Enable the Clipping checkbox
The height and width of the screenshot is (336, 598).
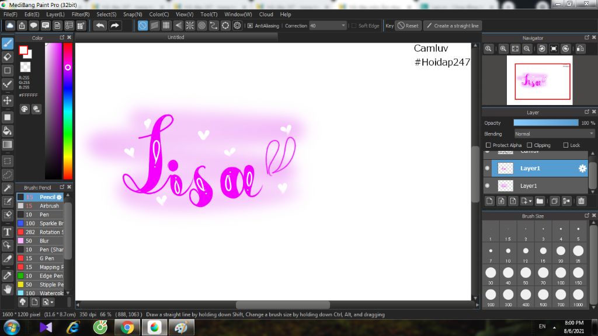click(529, 145)
